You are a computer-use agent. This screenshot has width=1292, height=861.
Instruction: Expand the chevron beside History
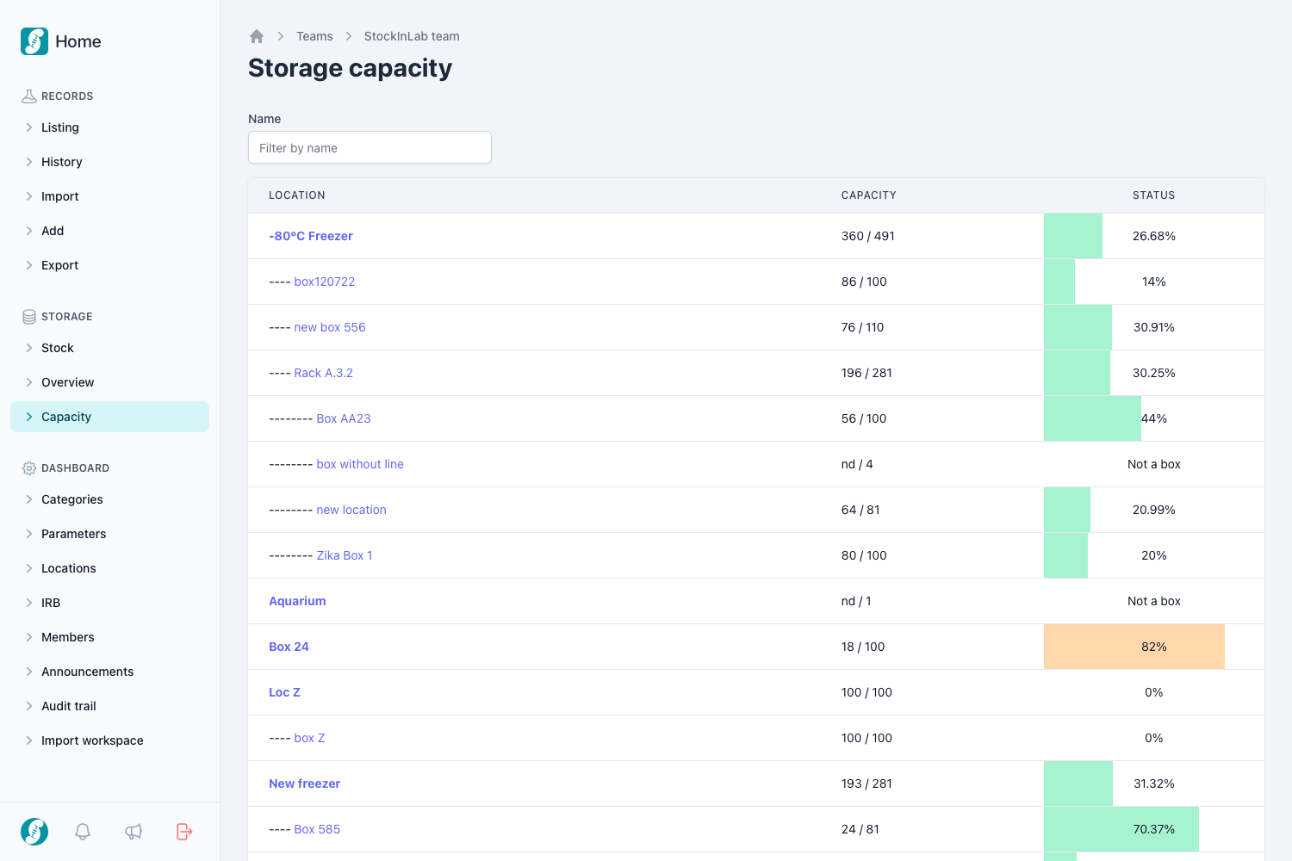pyautogui.click(x=29, y=162)
